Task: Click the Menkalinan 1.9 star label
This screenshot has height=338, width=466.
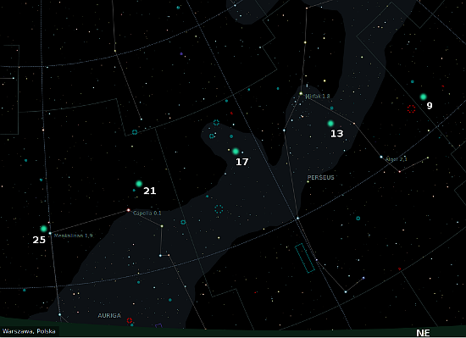Action: pos(74,235)
